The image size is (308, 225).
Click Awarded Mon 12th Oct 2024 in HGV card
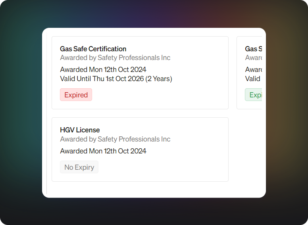pos(103,151)
